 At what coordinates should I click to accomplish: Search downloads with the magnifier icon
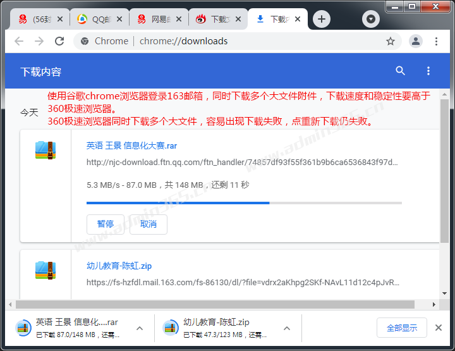point(400,71)
